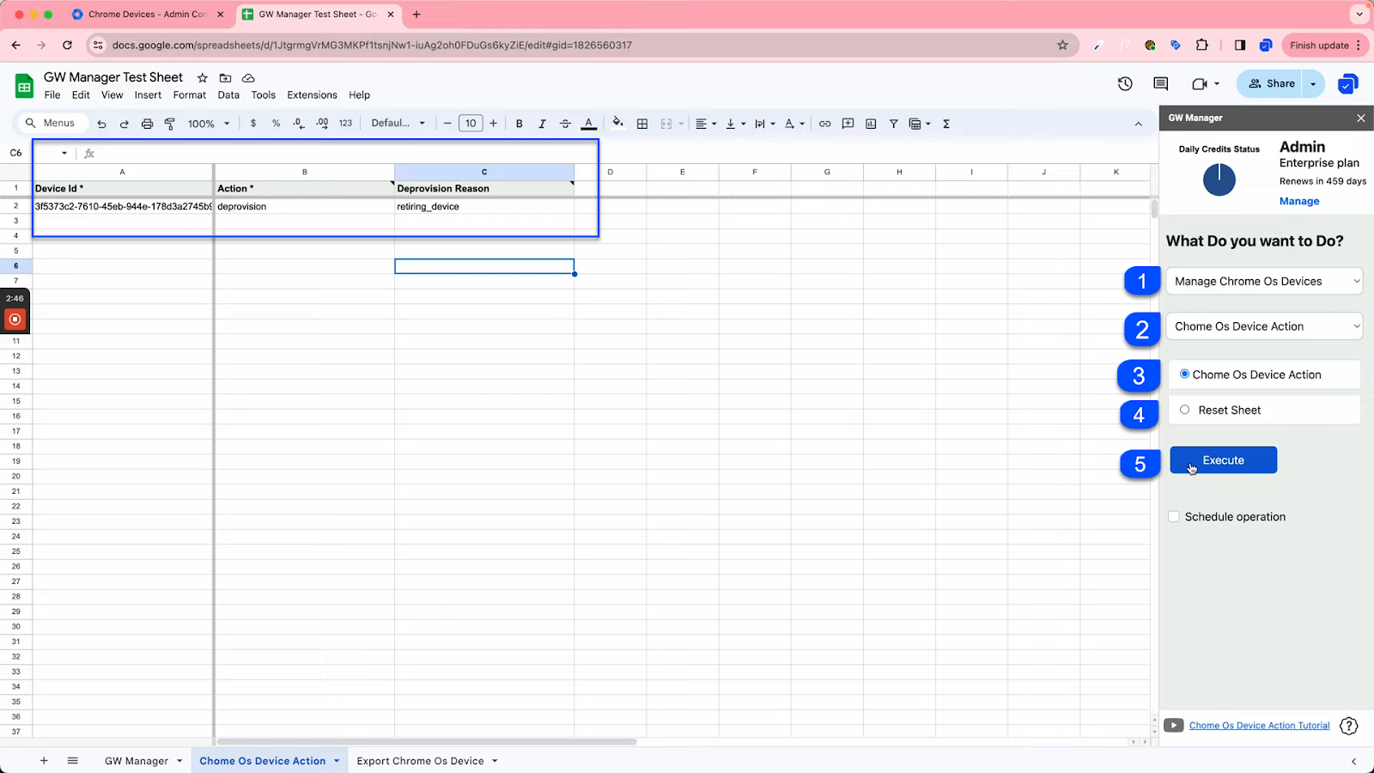
Task: Click the undo icon in toolbar
Action: (x=101, y=124)
